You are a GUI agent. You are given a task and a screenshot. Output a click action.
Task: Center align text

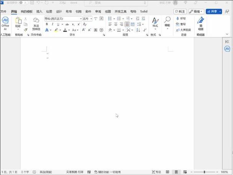click(x=116, y=24)
